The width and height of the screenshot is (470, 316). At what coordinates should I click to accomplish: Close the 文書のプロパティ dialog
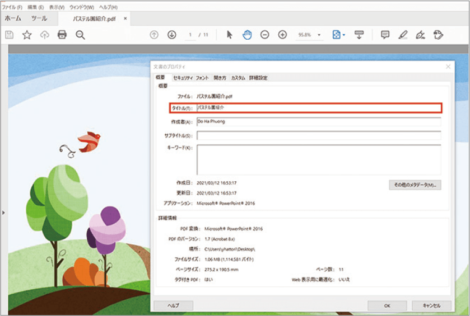pyautogui.click(x=448, y=67)
